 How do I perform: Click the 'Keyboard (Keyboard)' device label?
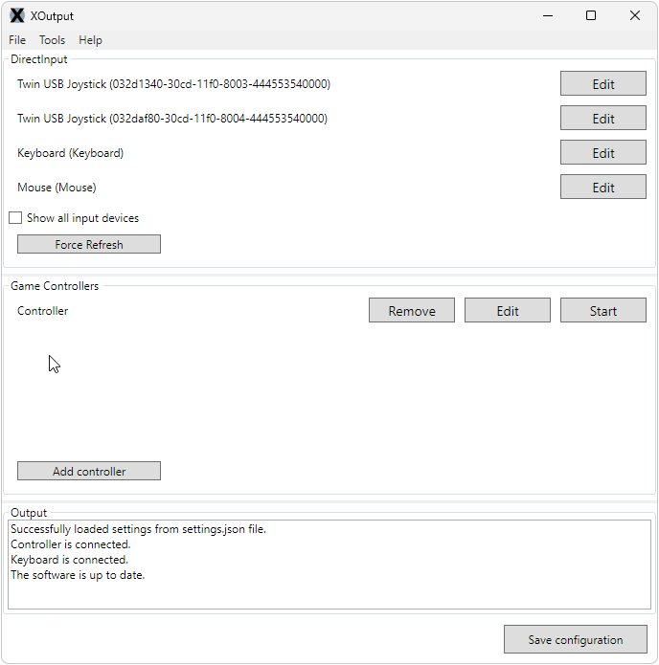click(71, 153)
